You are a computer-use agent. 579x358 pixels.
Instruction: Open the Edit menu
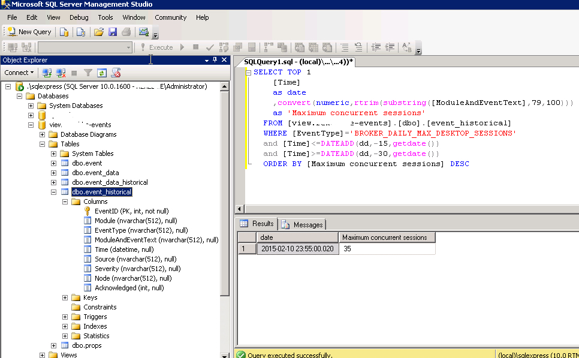32,17
